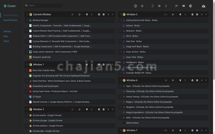This screenshot has height=134, width=215.
Task: Check the chrome.events tab checkbox
Action: 27,115
